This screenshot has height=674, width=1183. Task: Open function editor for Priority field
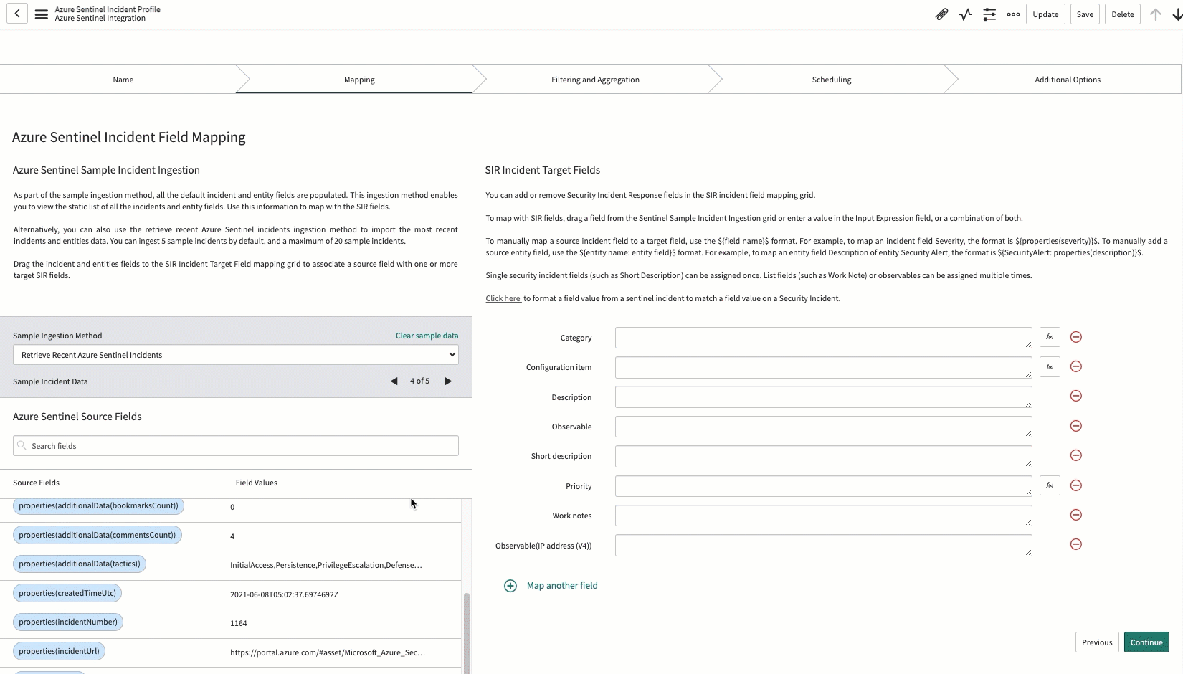pyautogui.click(x=1050, y=485)
